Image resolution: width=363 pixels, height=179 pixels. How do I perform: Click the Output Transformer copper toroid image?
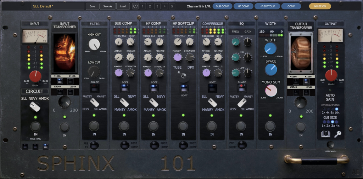301,53
